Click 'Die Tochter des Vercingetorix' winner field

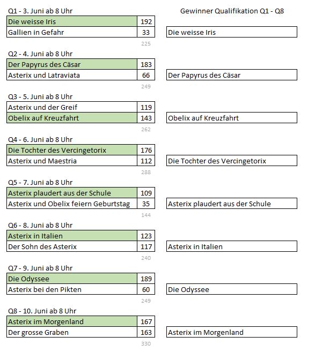(232, 161)
